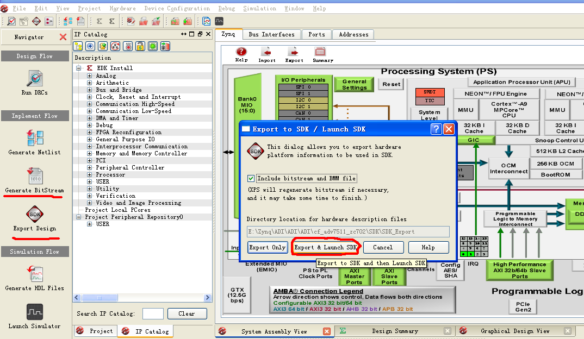Click the IP Catalog panel float arrows icon
This screenshot has width=584, height=339.
pos(184,34)
